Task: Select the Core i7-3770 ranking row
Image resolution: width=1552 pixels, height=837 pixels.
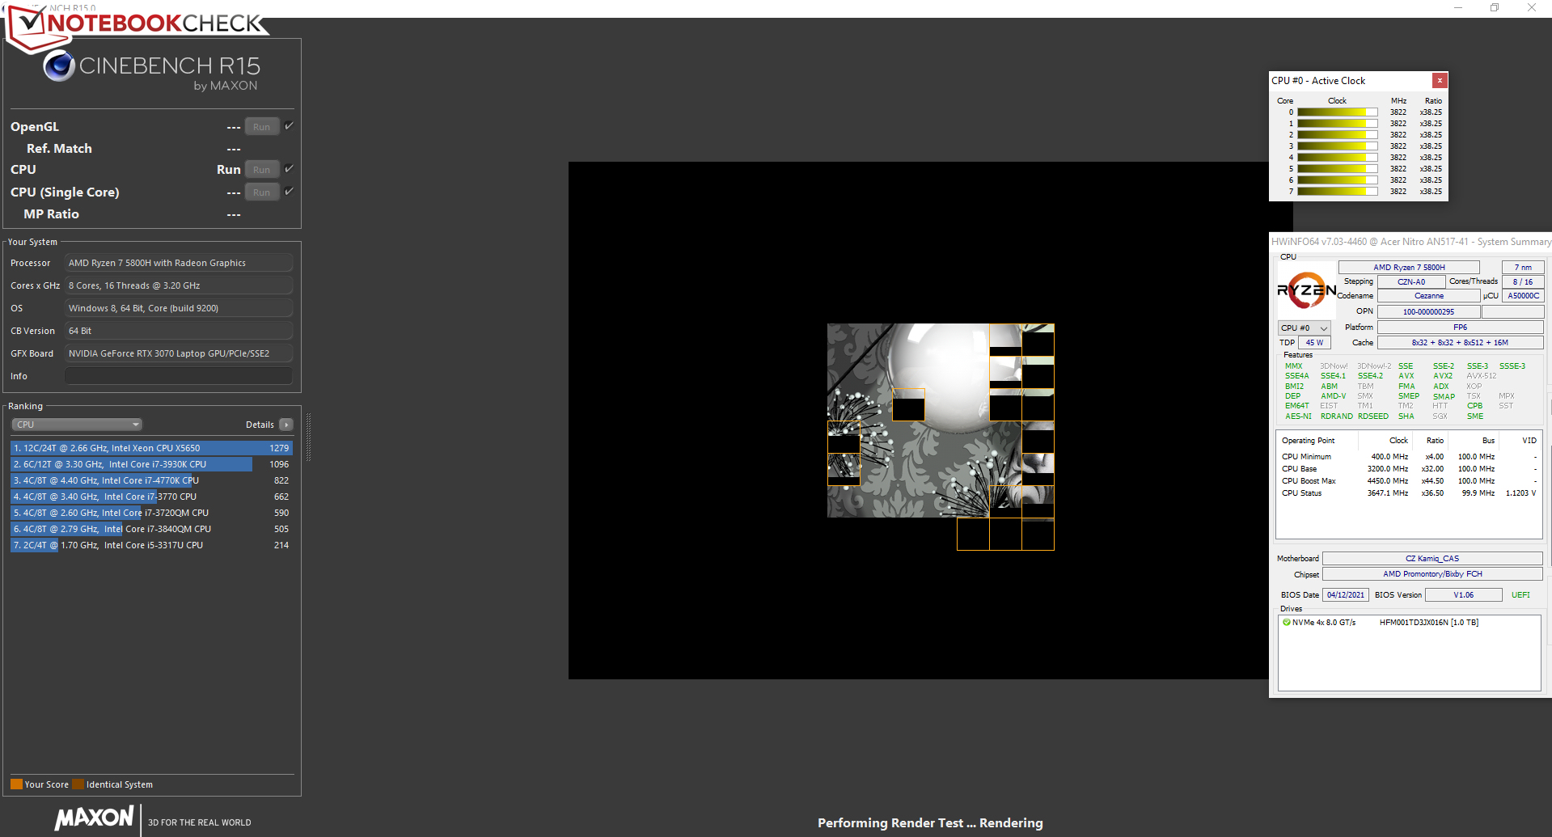Action: click(151, 497)
